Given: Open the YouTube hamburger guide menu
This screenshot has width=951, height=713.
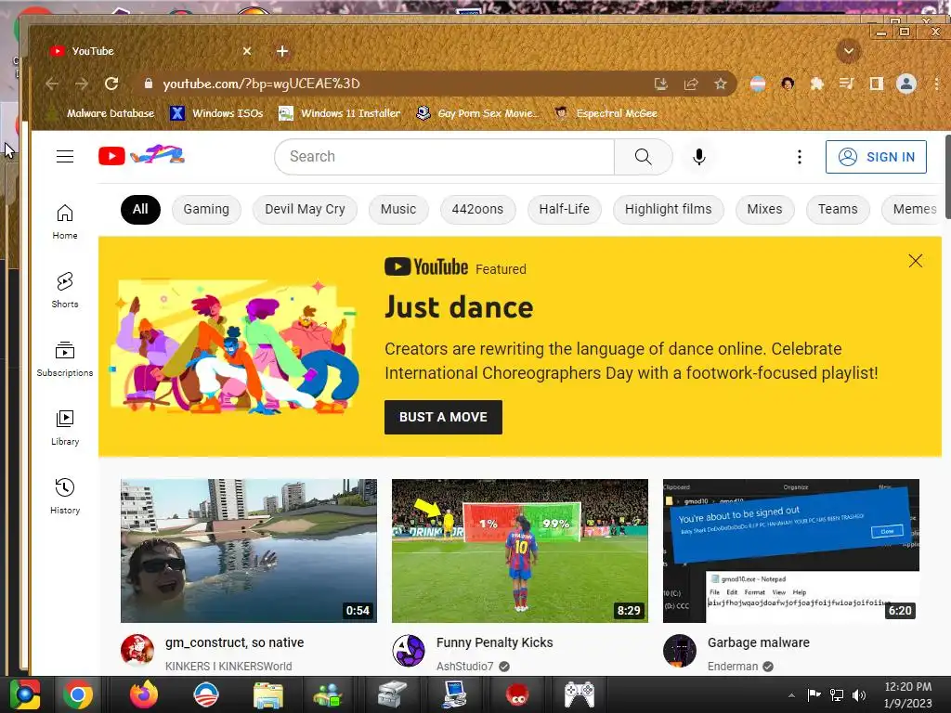Looking at the screenshot, I should (65, 156).
